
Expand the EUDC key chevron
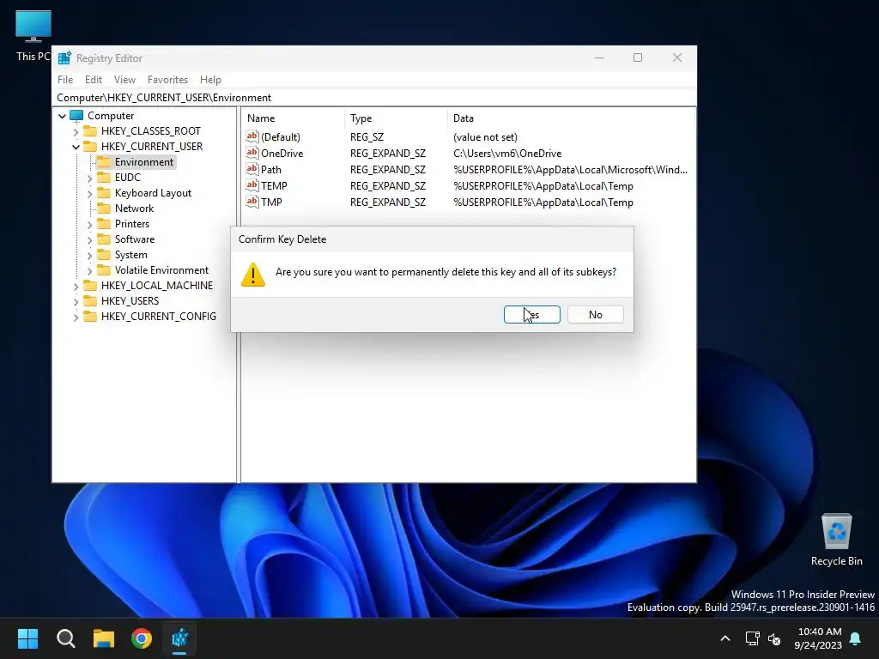[89, 178]
